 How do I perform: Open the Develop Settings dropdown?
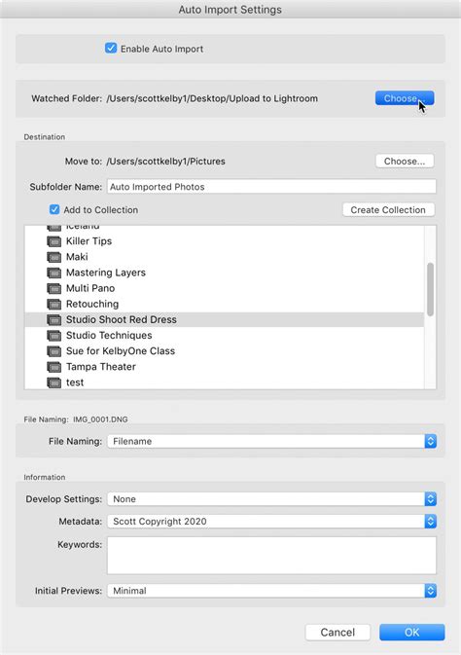pos(272,498)
